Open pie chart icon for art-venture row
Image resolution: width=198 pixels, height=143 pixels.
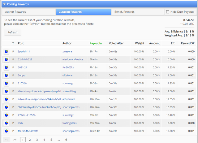(x=6, y=99)
